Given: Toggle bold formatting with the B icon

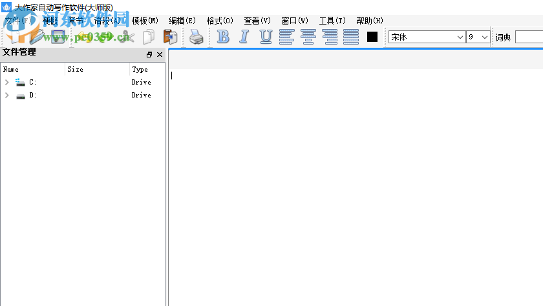Looking at the screenshot, I should pos(223,36).
